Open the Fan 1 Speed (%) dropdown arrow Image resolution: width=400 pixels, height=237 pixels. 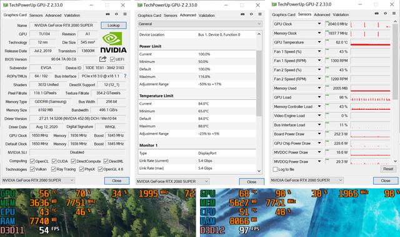(x=319, y=51)
